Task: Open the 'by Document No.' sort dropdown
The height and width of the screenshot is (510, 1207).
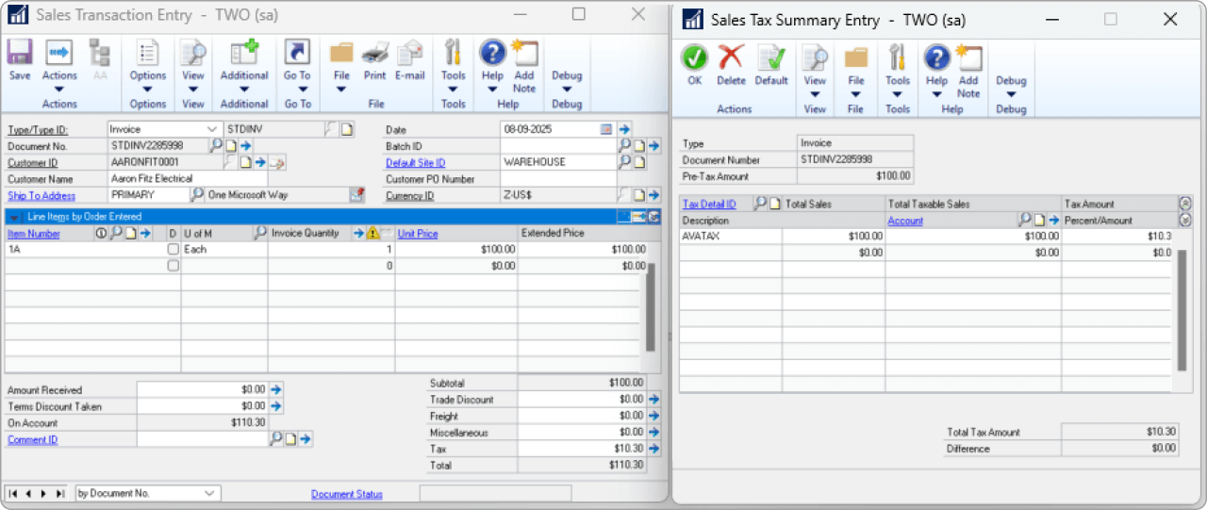Action: [x=147, y=493]
